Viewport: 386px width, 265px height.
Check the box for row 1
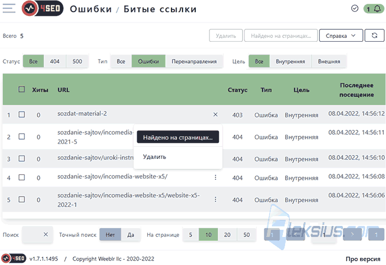pos(22,114)
